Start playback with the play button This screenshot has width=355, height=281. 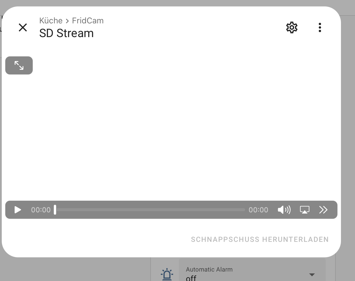18,210
